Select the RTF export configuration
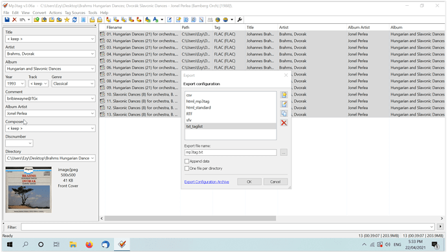 [x=231, y=114]
